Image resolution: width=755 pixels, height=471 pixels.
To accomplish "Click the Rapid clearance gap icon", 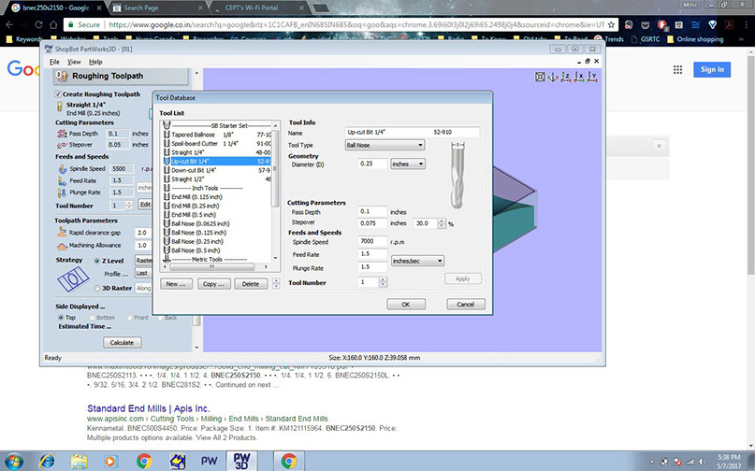I will pos(62,233).
